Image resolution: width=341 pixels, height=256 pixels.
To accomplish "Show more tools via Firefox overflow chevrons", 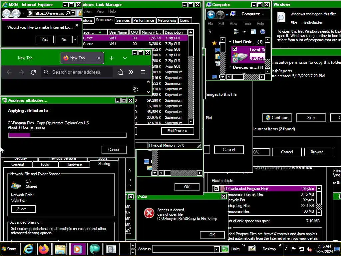I will (131, 72).
